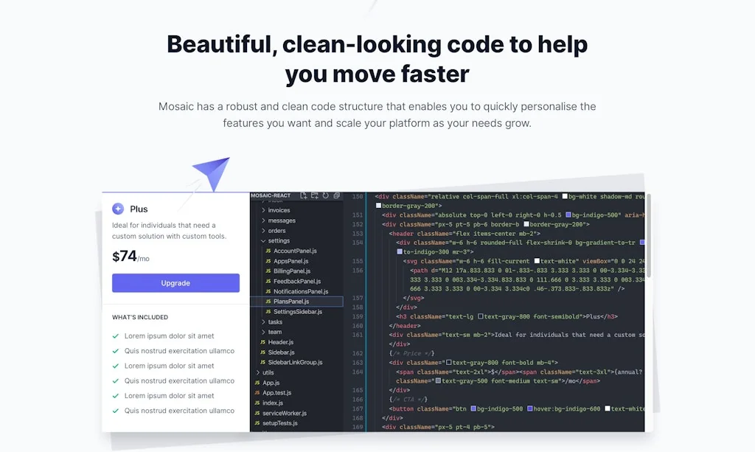This screenshot has width=755, height=452.
Task: Click the JS icon beside BillingPanel.js
Action: [x=268, y=271]
